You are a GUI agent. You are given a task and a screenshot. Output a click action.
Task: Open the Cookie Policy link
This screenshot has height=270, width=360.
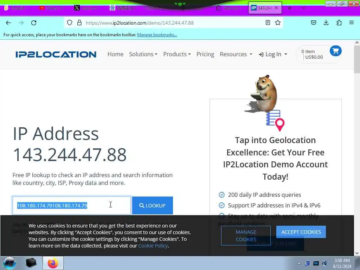click(x=153, y=246)
